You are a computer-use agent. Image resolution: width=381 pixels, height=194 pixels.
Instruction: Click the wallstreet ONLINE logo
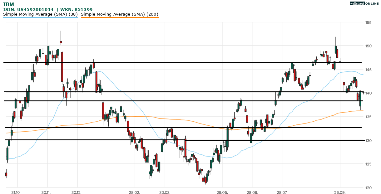[364, 3]
